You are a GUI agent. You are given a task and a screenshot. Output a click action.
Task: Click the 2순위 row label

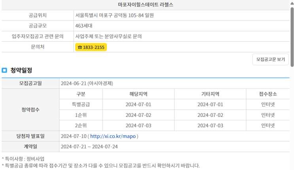(81, 126)
